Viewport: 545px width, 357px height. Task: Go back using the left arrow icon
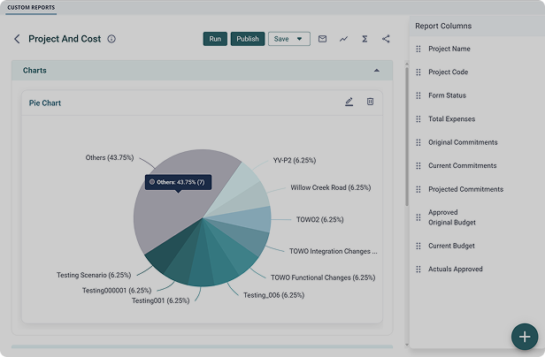coord(17,39)
